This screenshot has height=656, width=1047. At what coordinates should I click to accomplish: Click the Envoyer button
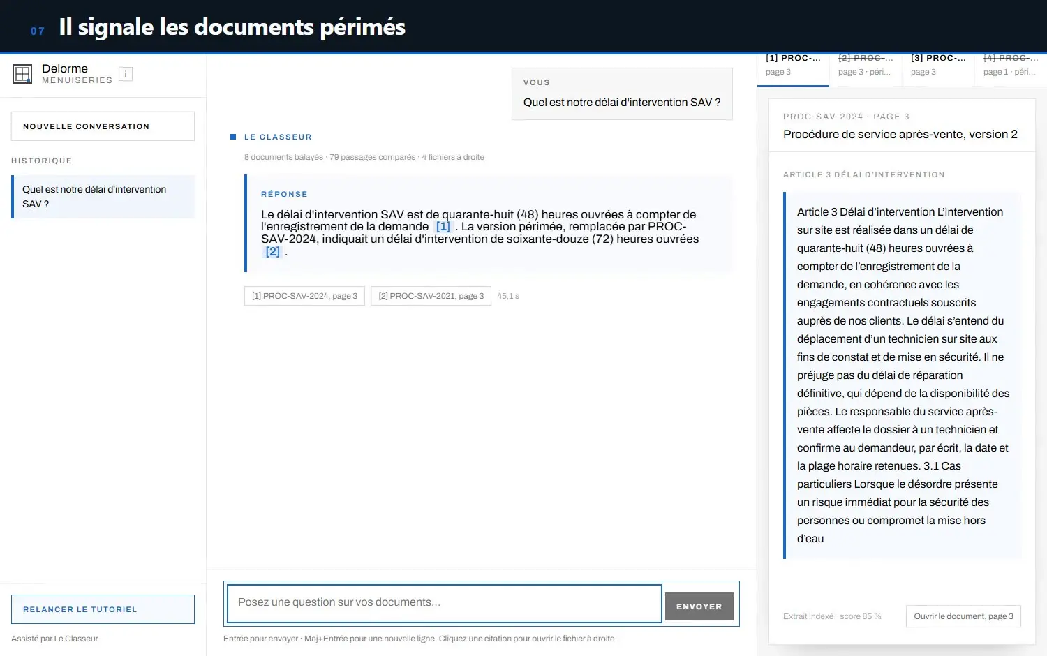pos(699,606)
